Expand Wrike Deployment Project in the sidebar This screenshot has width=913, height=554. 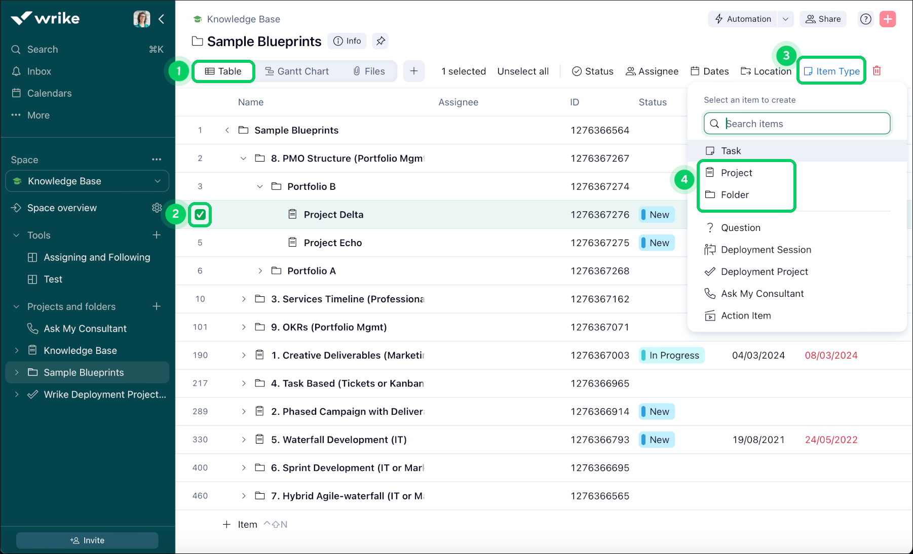point(17,394)
